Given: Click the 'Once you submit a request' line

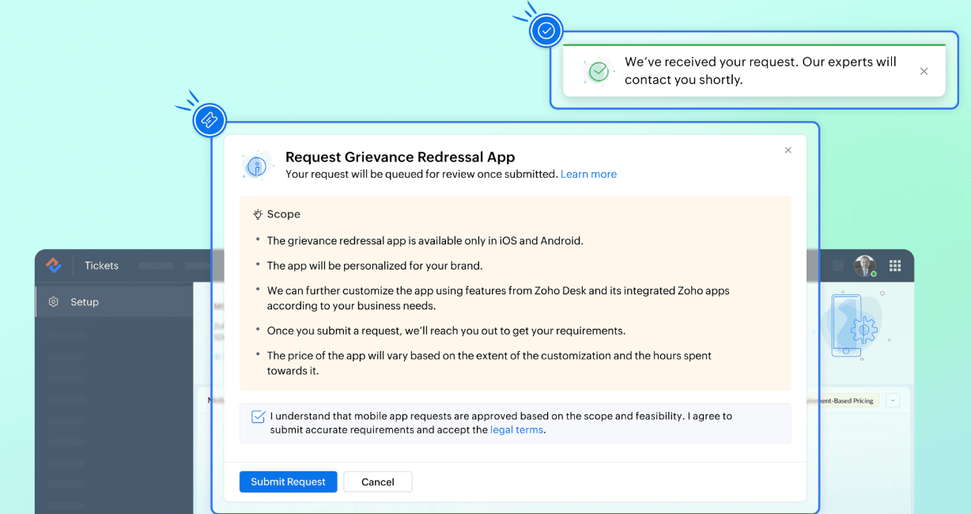Looking at the screenshot, I should tap(447, 331).
